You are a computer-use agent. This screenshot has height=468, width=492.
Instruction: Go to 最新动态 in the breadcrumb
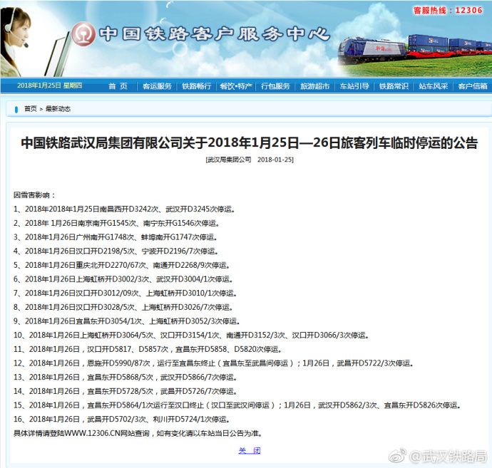pos(58,109)
